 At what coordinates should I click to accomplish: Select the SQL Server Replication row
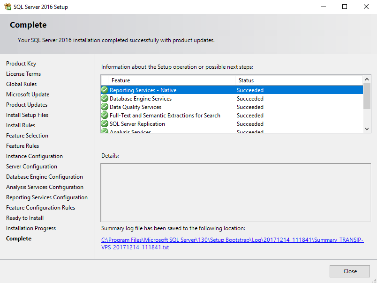coord(232,123)
